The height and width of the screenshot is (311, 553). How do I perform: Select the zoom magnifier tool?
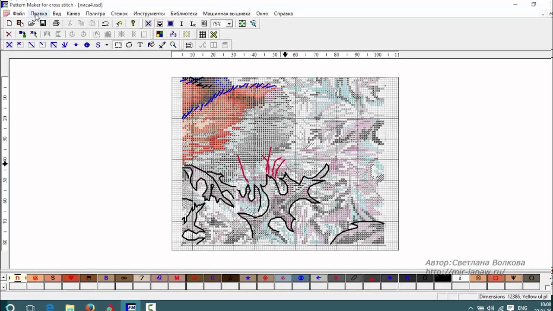click(173, 45)
